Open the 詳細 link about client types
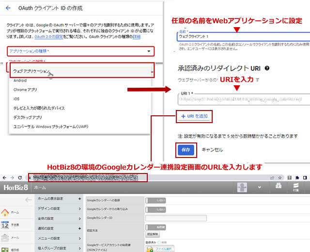This screenshot has height=252, width=310. 137,37
